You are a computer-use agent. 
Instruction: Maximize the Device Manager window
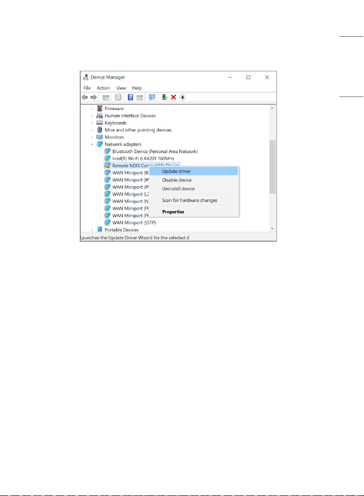click(249, 77)
